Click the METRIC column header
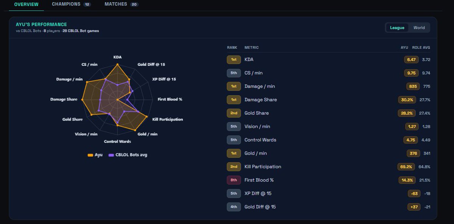 coord(252,48)
